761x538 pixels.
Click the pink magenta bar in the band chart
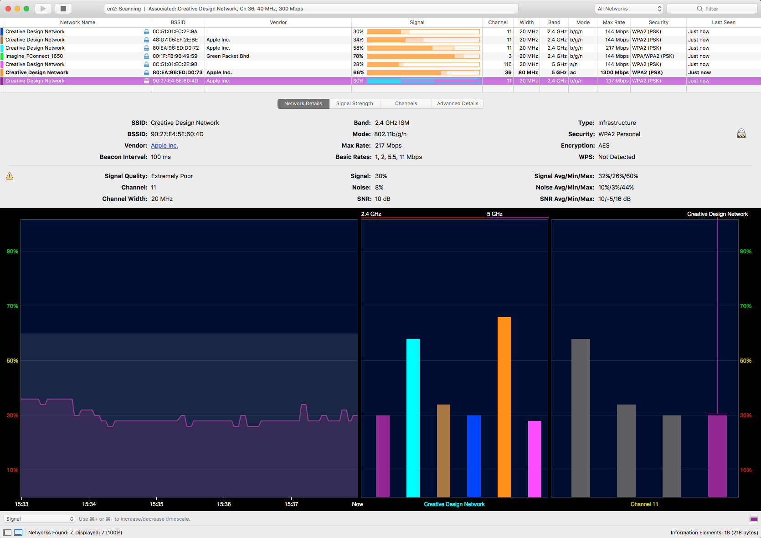tap(535, 459)
